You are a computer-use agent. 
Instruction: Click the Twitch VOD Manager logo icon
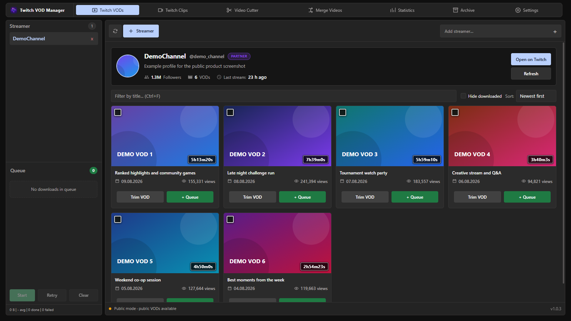pos(14,10)
